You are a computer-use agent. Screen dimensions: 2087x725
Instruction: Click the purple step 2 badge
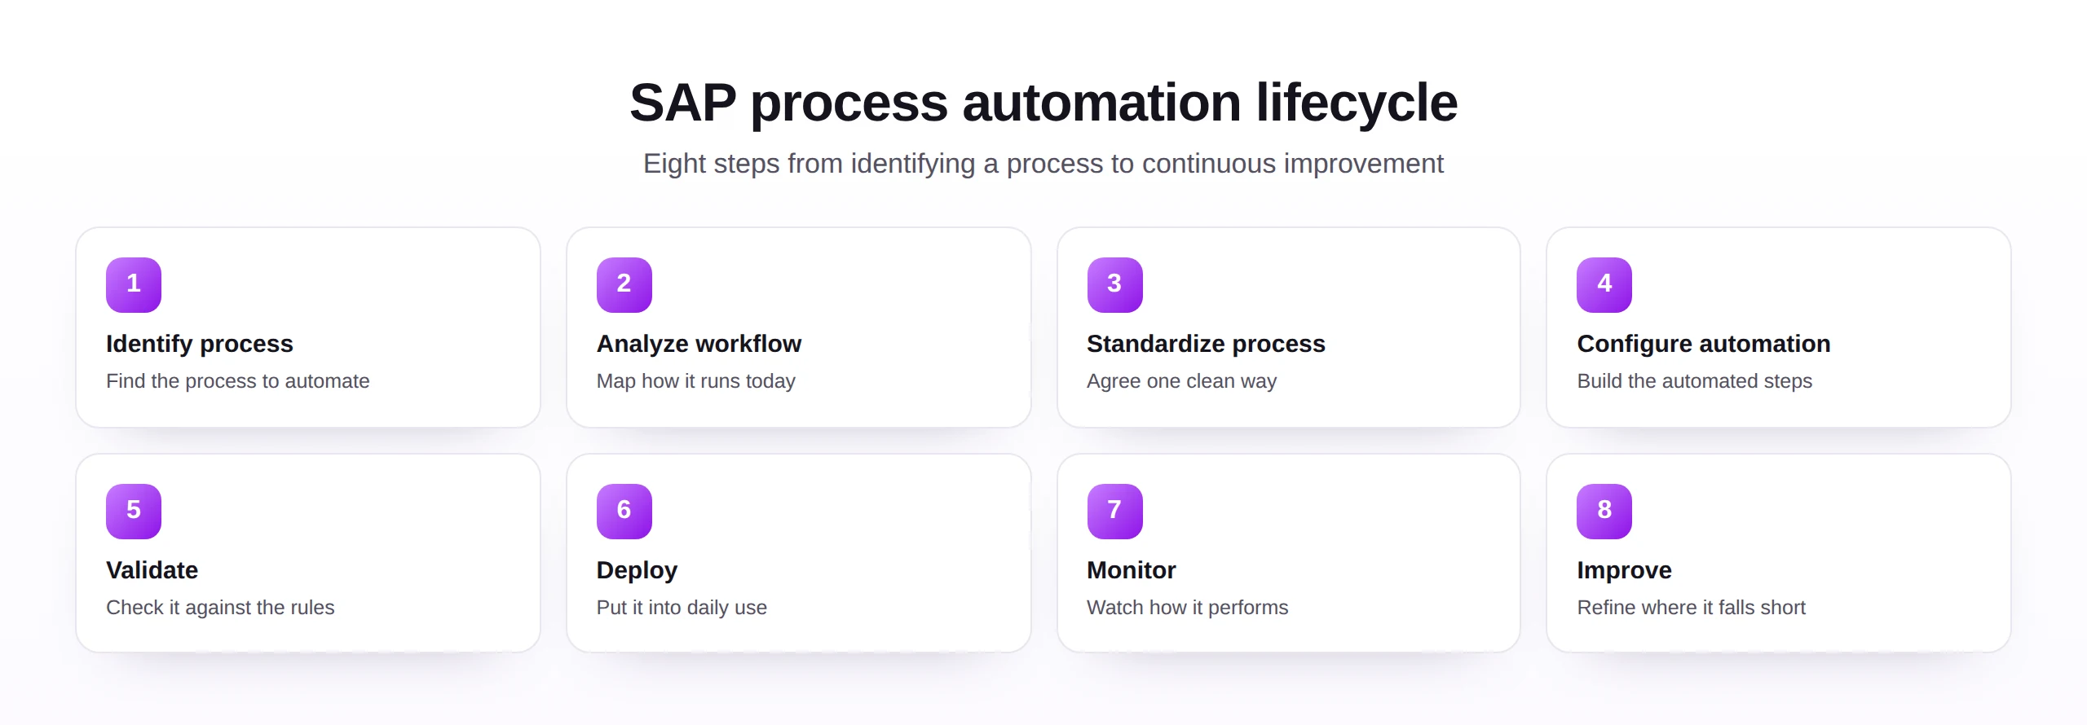pos(624,285)
